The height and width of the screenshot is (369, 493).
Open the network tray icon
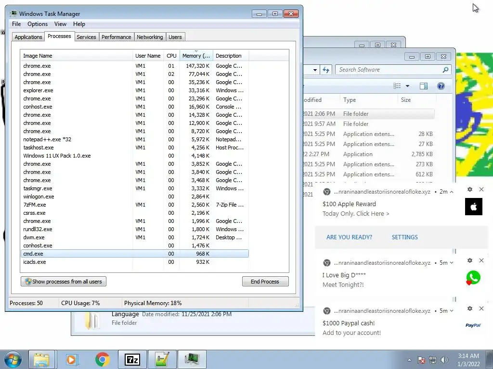point(433,360)
